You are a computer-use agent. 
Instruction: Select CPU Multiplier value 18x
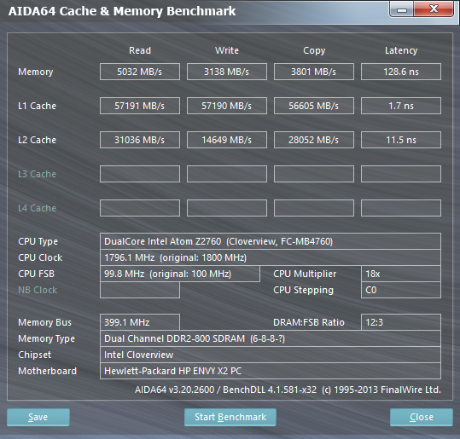pyautogui.click(x=401, y=274)
